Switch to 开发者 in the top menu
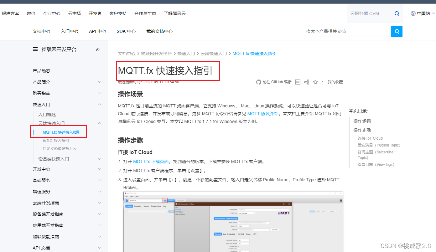The width and height of the screenshot is (436, 252). pos(95,13)
